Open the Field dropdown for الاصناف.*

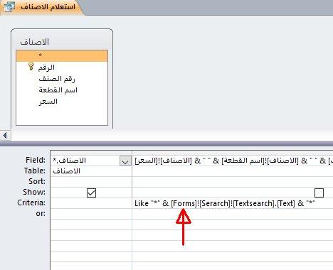tap(125, 161)
